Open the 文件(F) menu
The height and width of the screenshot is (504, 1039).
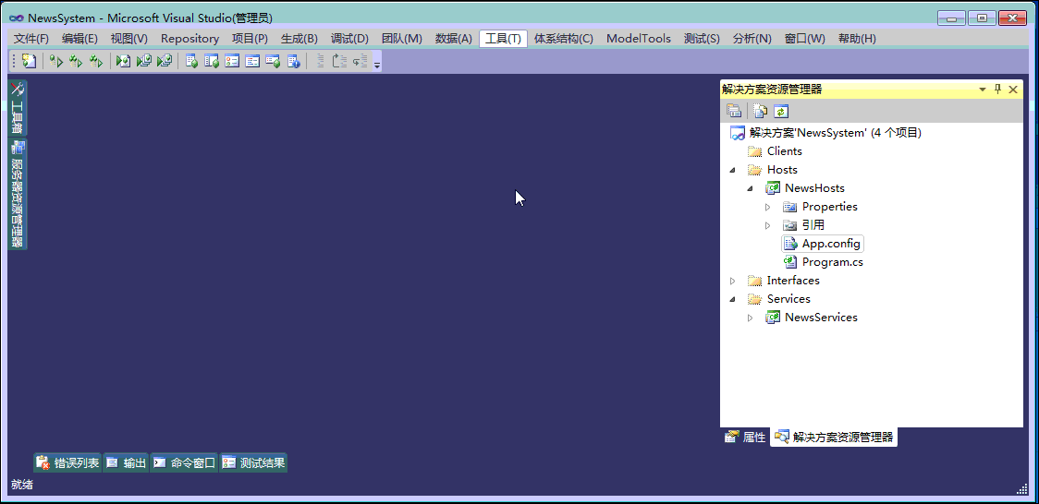[x=31, y=39]
